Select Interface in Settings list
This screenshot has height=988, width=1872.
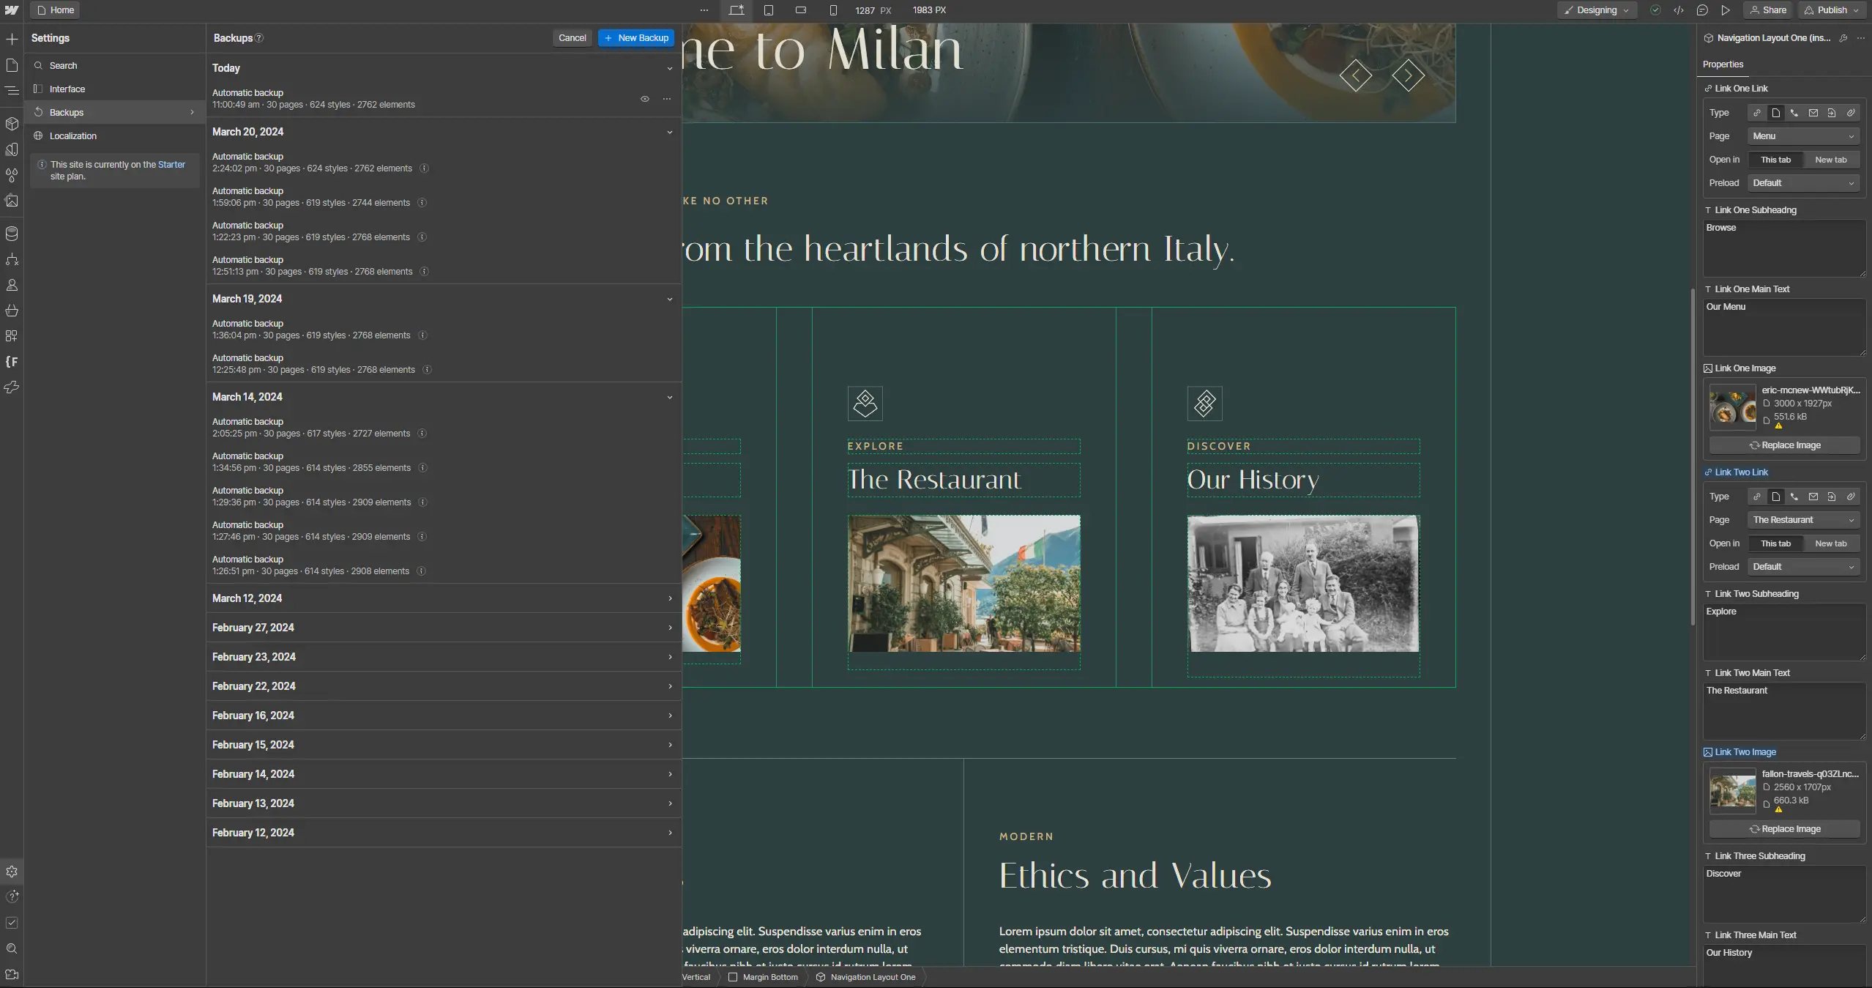click(67, 89)
